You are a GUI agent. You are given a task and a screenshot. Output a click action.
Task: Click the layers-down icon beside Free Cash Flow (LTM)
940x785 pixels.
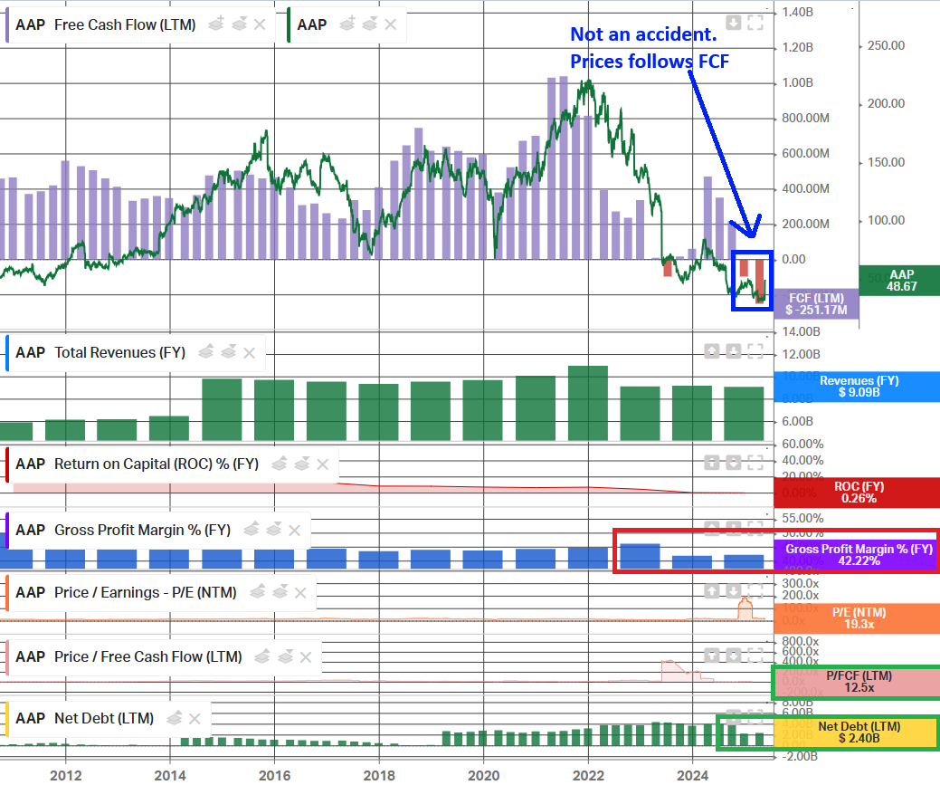tap(239, 24)
